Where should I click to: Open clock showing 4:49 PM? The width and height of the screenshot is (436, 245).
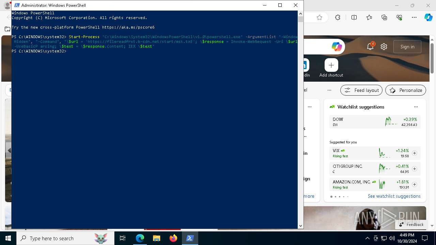tap(407, 238)
